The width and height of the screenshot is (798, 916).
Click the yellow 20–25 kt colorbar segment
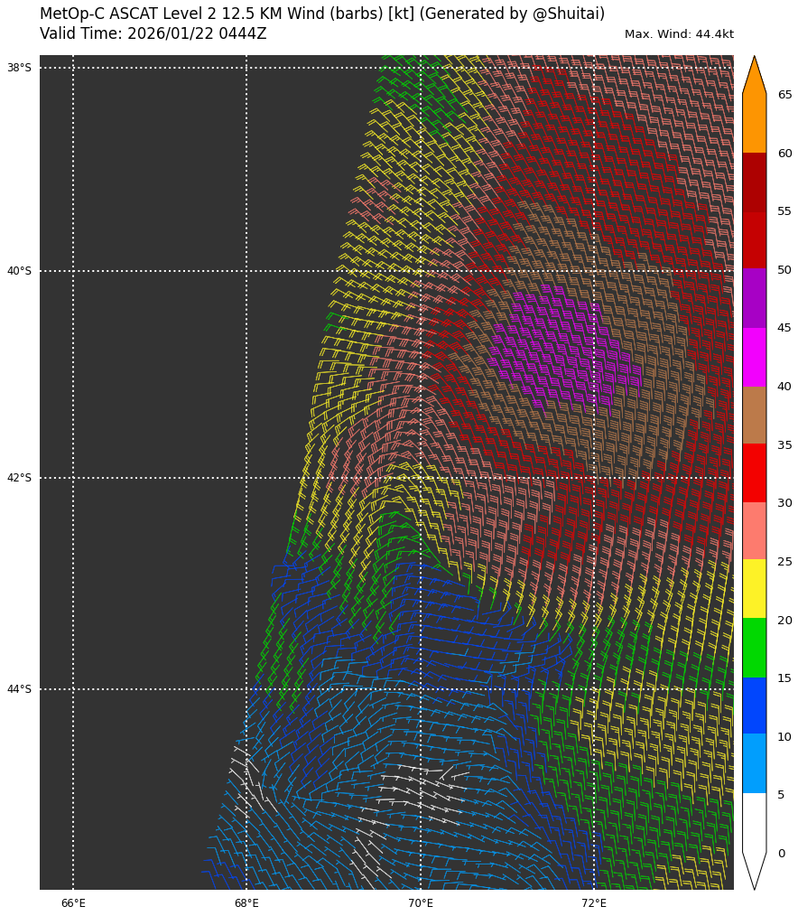pyautogui.click(x=754, y=588)
